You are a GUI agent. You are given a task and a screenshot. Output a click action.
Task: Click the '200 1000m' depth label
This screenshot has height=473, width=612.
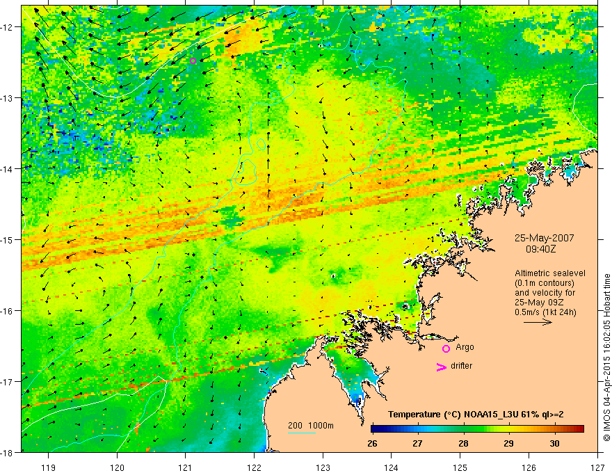[311, 426]
